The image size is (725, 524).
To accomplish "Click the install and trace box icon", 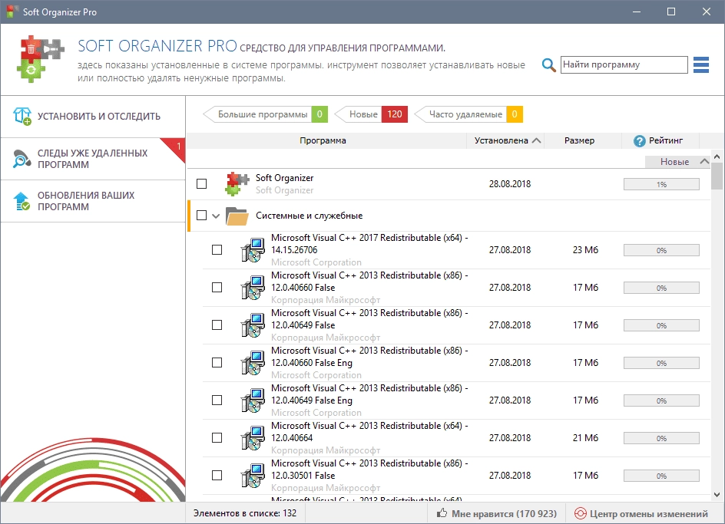I will click(x=22, y=116).
